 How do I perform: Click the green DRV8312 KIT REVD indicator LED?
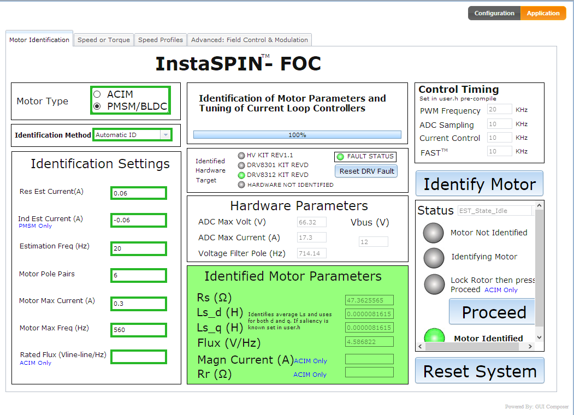pyautogui.click(x=241, y=175)
